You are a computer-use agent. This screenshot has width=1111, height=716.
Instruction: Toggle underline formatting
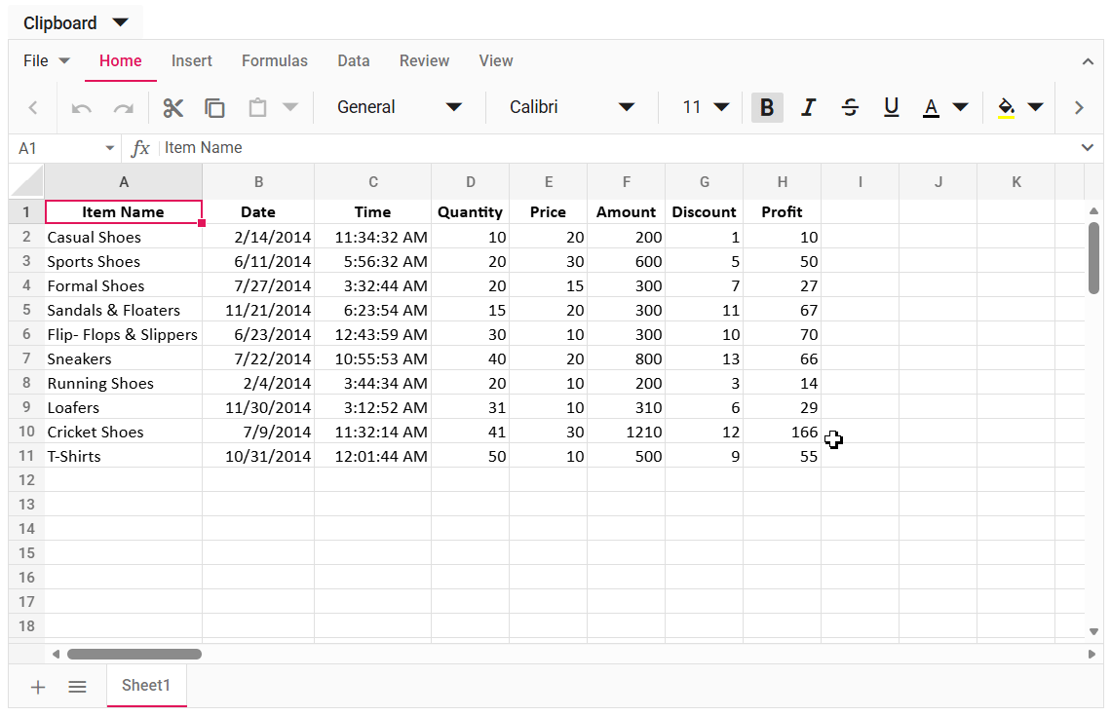coord(891,107)
